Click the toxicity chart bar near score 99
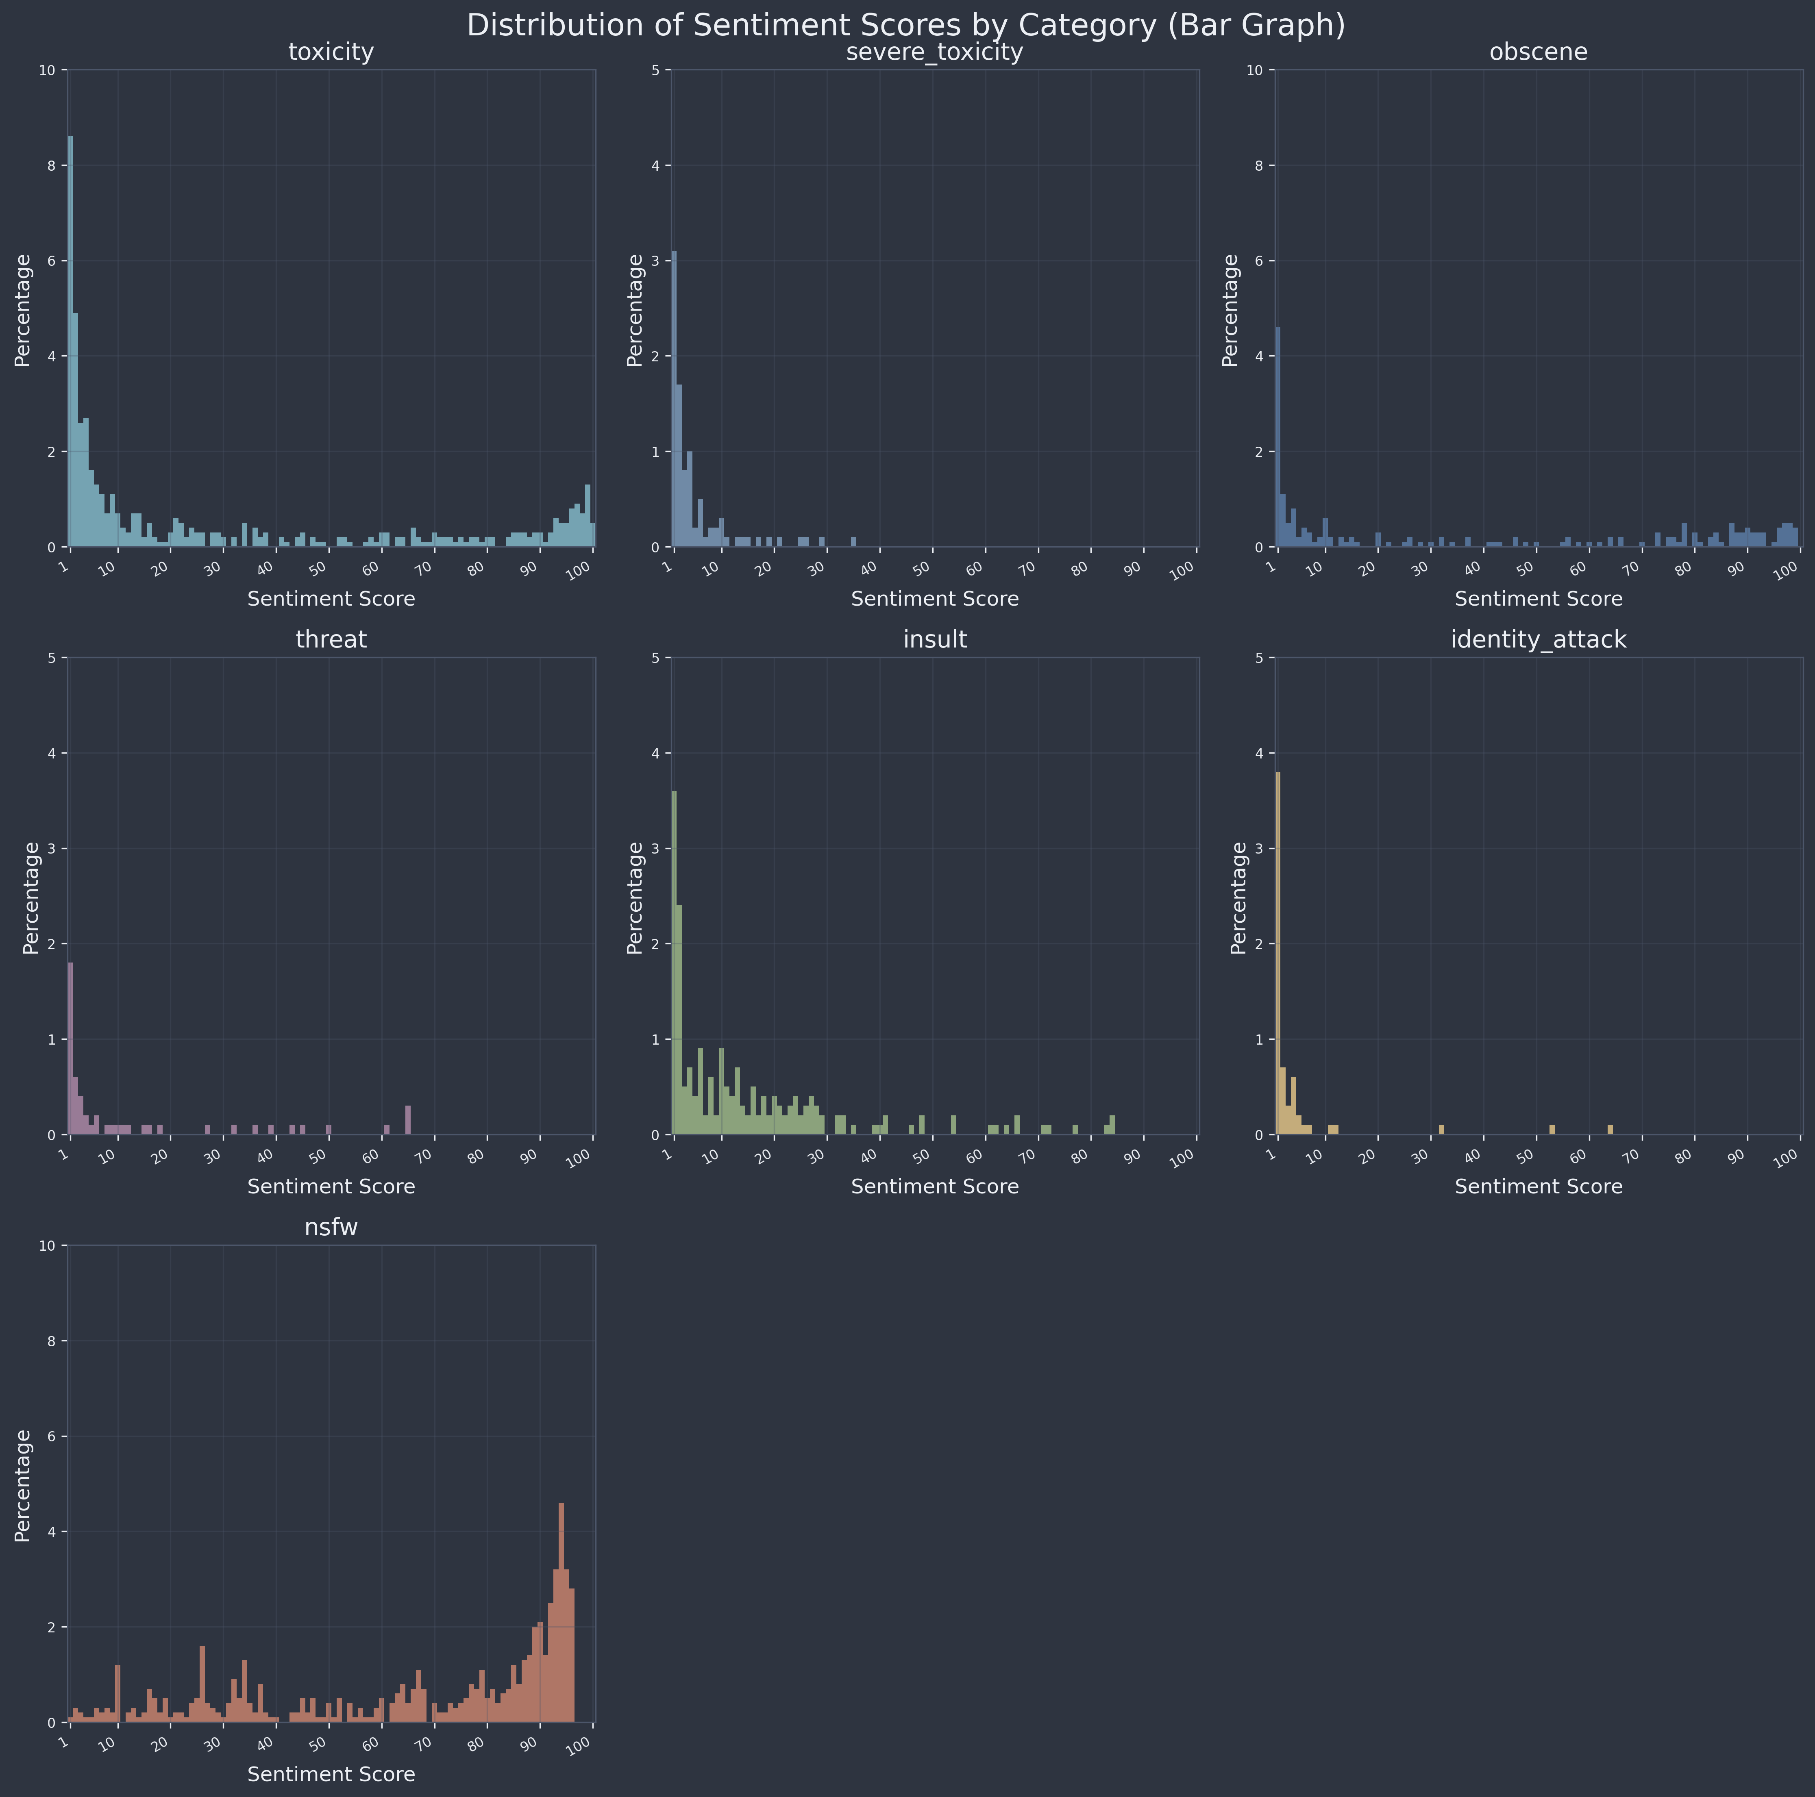The image size is (1815, 1797). click(587, 516)
